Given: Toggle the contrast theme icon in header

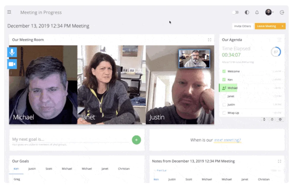Looking at the screenshot, I should (247, 12).
